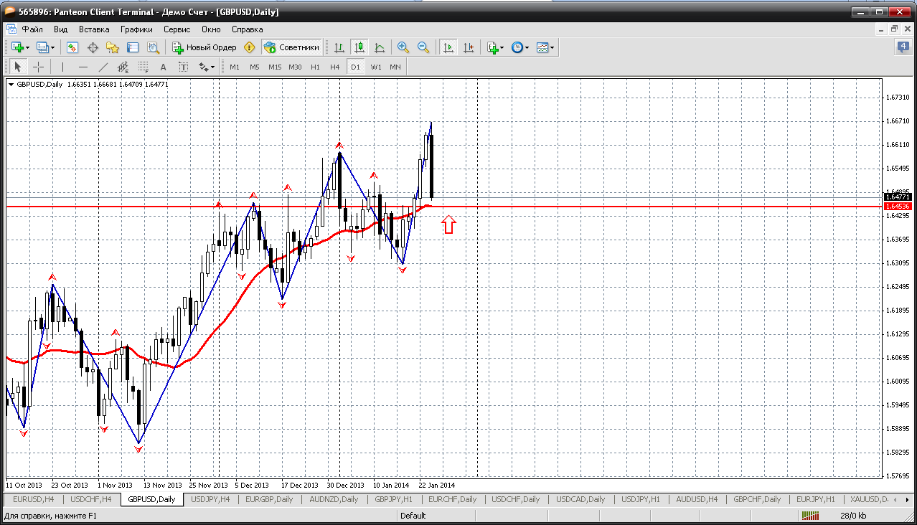Screen dimensions: 917x525
Task: Toggle the Советники auto-trading button
Action: point(291,47)
